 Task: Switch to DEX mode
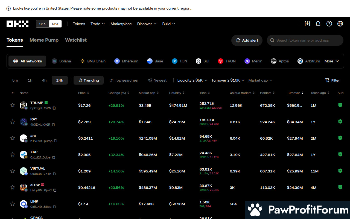55,24
